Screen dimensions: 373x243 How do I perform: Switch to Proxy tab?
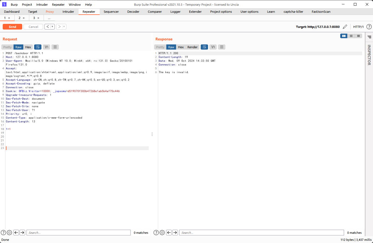tap(50, 12)
